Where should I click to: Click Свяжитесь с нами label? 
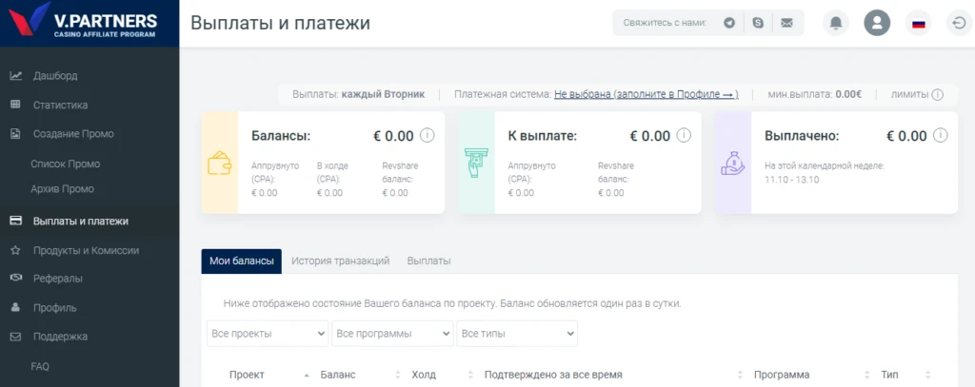tap(666, 23)
